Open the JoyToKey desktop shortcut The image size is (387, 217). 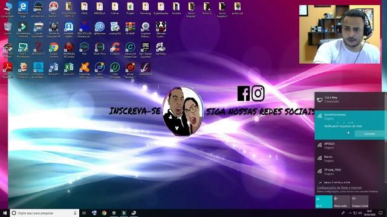coord(161,49)
